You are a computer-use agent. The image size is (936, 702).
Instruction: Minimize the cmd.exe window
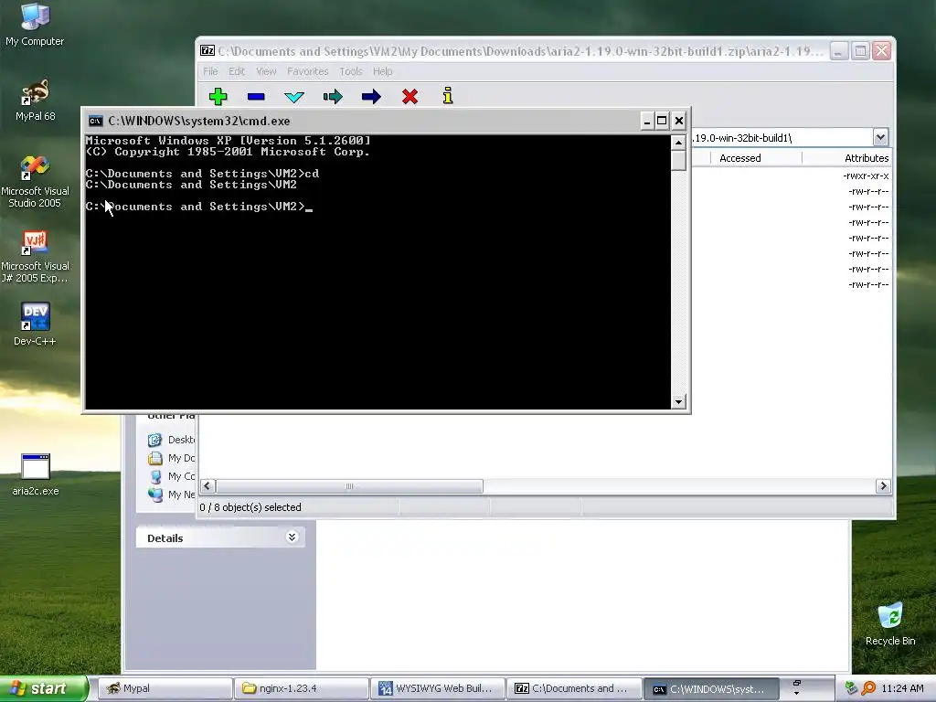point(646,122)
